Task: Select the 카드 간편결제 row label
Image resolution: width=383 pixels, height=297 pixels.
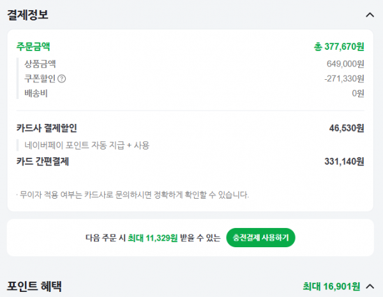Action: [x=43, y=162]
